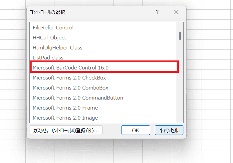Choose Microsoft Forms 2.0 CheckBox
Viewport: 233px width, 163px height.
[x=69, y=77]
